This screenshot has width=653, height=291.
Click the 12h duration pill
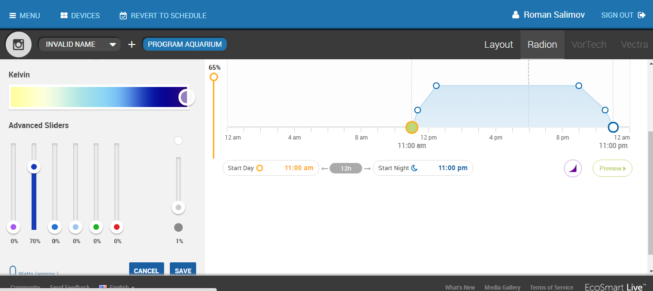[346, 168]
